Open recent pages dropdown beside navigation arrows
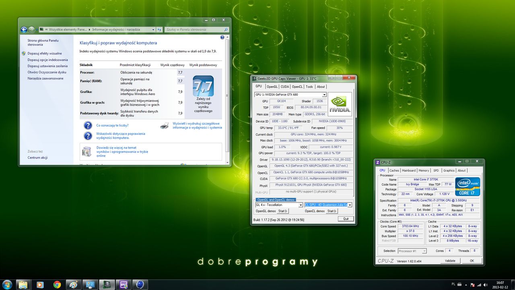Screen dimensions: 515x290 (36, 29)
